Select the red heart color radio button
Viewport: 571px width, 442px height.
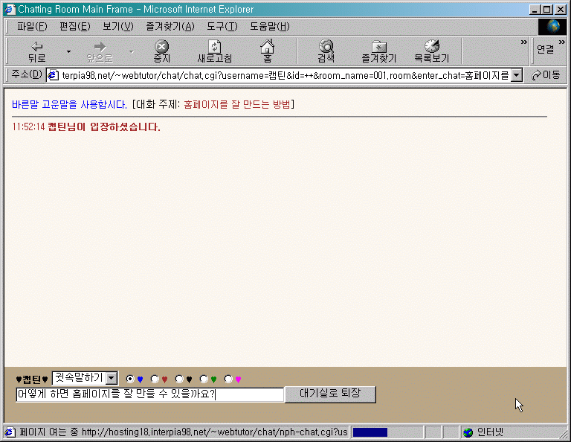point(155,379)
